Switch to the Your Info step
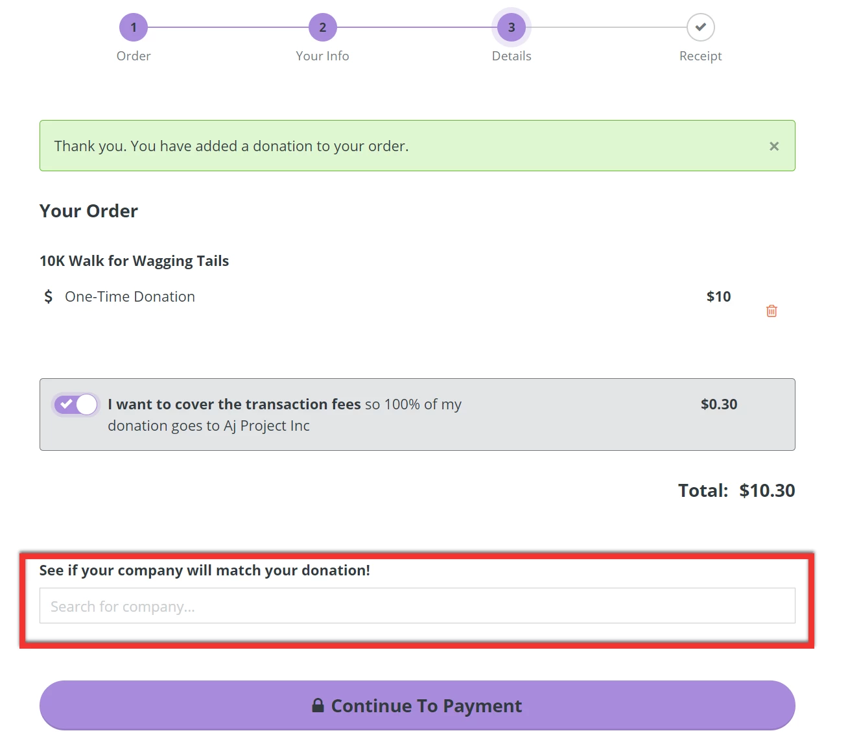848x733 pixels. [322, 56]
